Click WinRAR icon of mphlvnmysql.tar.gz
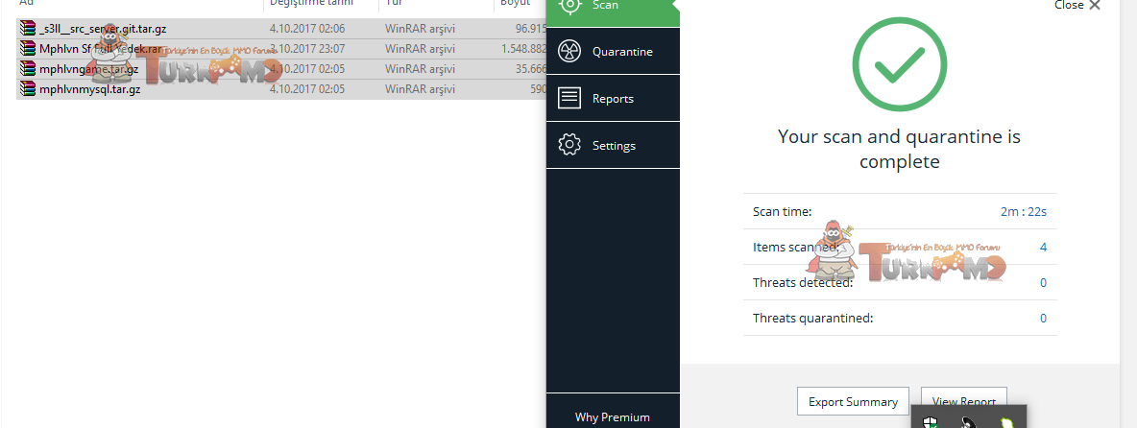 [x=28, y=89]
